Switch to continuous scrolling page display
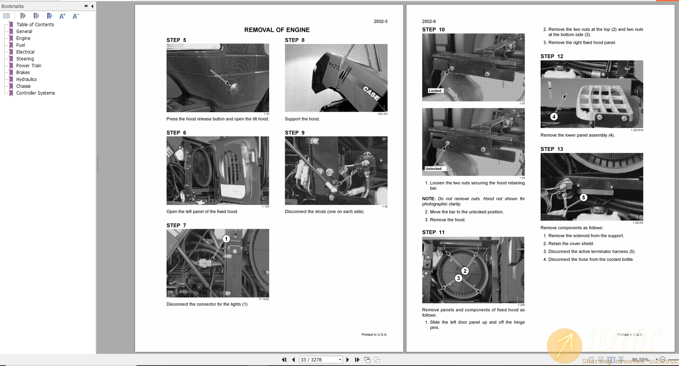This screenshot has height=366, width=679. tap(601, 359)
